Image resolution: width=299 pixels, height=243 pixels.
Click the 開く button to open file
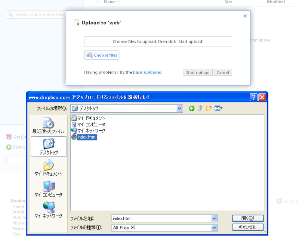(x=247, y=218)
